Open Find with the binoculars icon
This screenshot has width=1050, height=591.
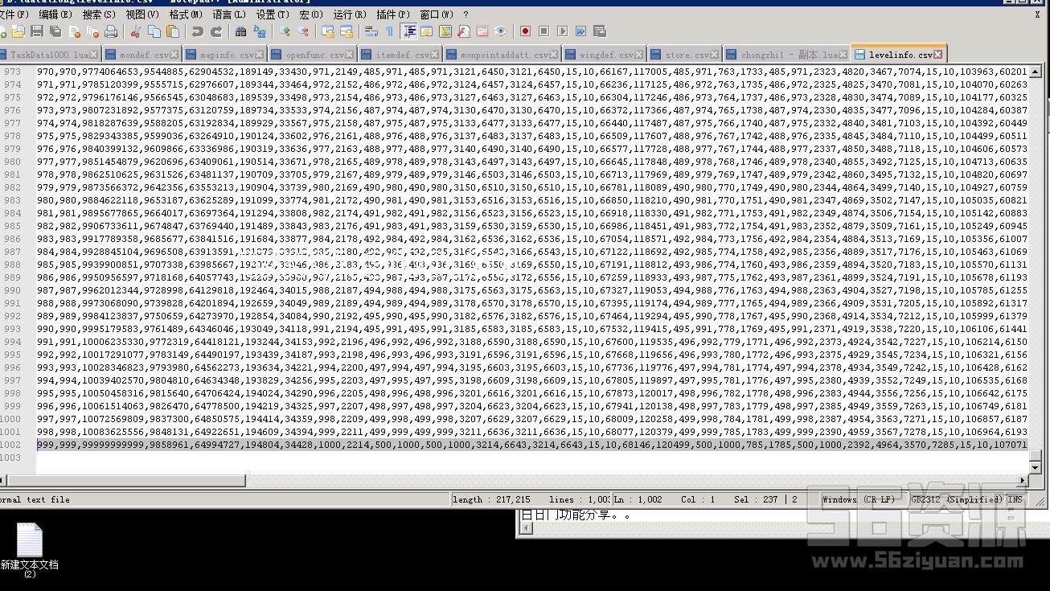[240, 31]
